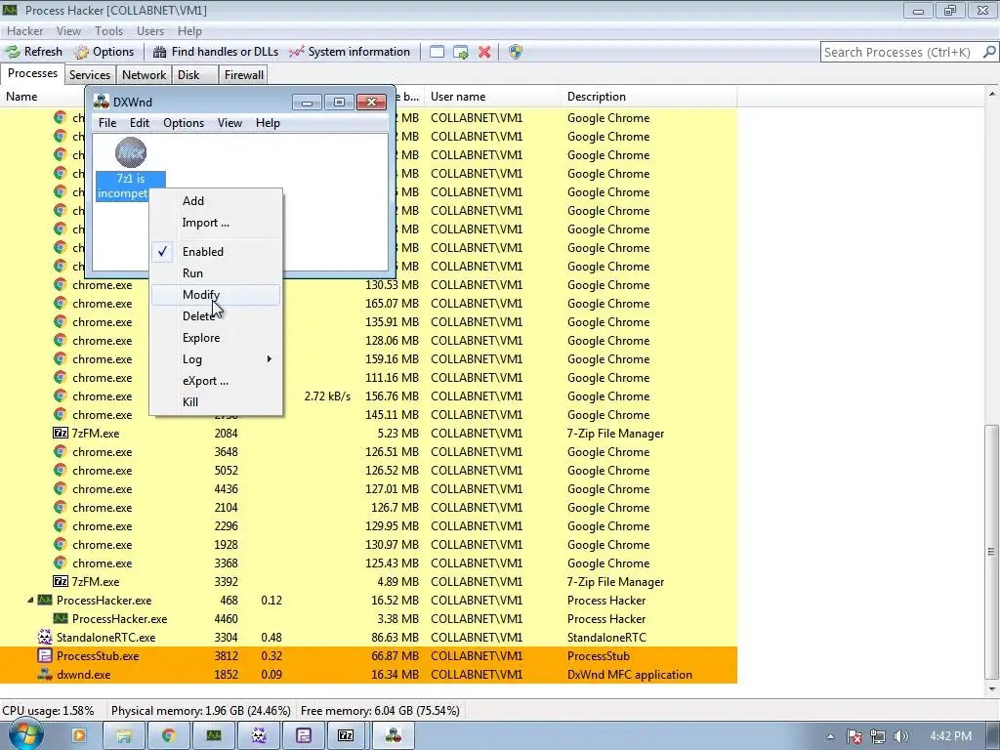1000x750 pixels.
Task: Switch to the Network tab
Action: (144, 74)
